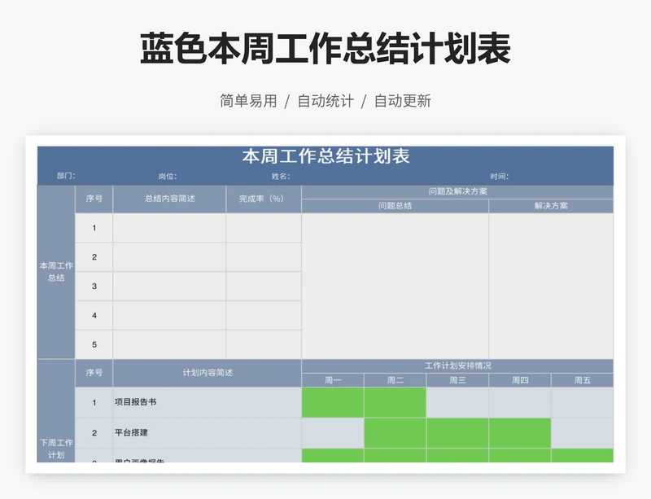The width and height of the screenshot is (651, 499).
Task: Select the 下周工作计划 section header cell
Action: pyautogui.click(x=56, y=411)
